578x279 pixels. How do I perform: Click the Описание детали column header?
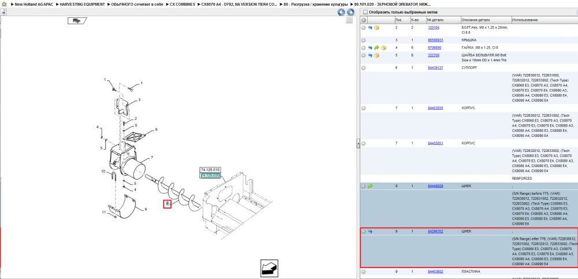(486, 20)
